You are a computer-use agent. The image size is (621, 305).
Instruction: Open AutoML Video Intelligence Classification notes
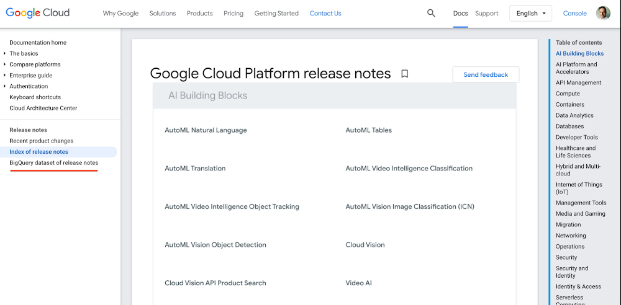pos(409,169)
